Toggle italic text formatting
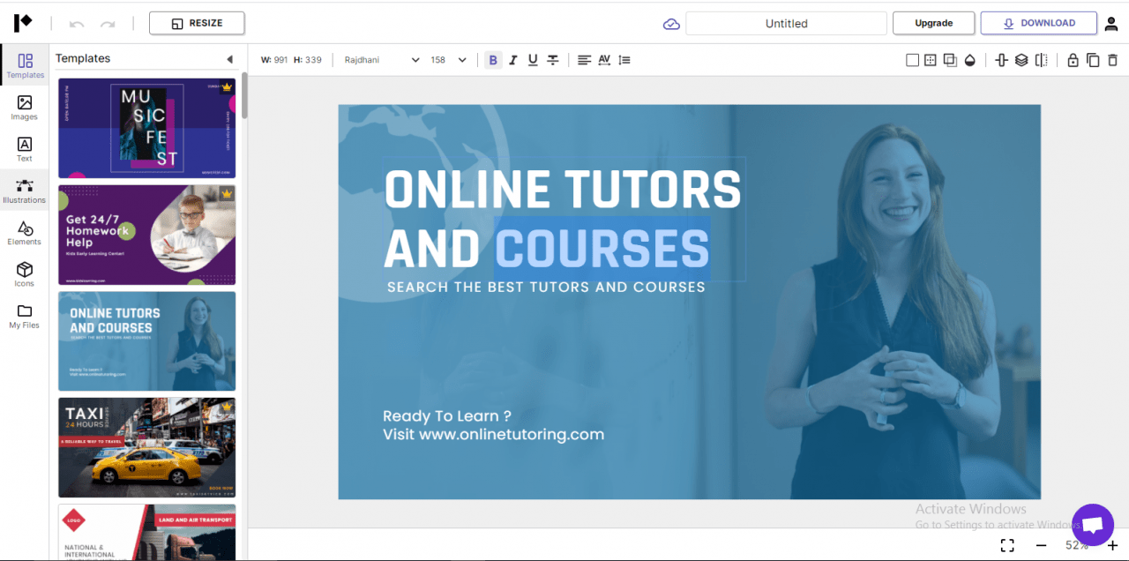The height and width of the screenshot is (561, 1129). (512, 60)
